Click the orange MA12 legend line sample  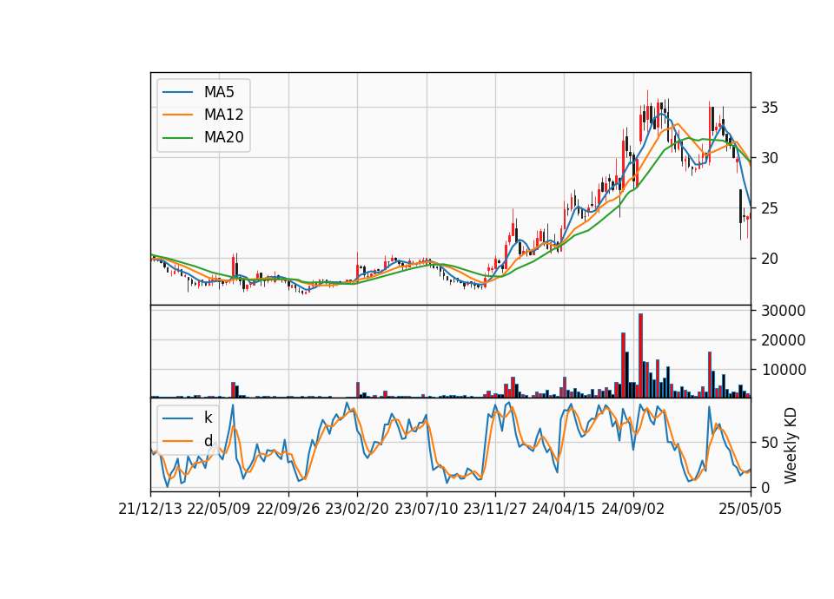[177, 115]
